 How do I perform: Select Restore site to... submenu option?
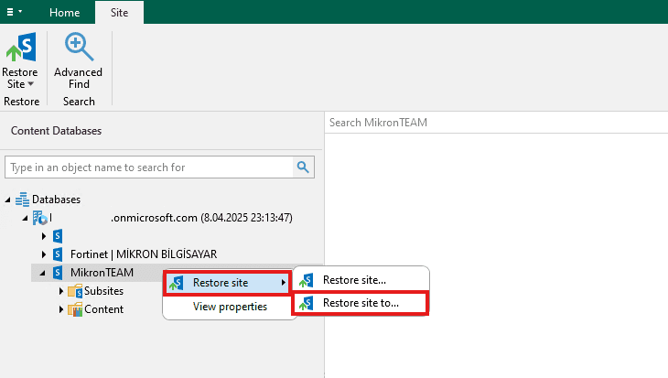(x=361, y=303)
